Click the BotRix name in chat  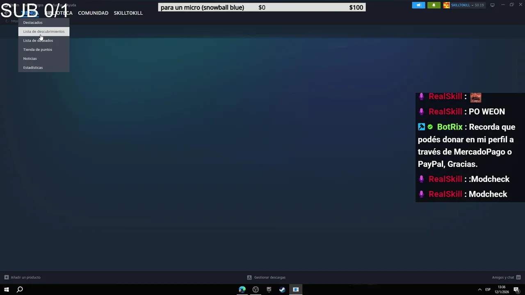450,127
